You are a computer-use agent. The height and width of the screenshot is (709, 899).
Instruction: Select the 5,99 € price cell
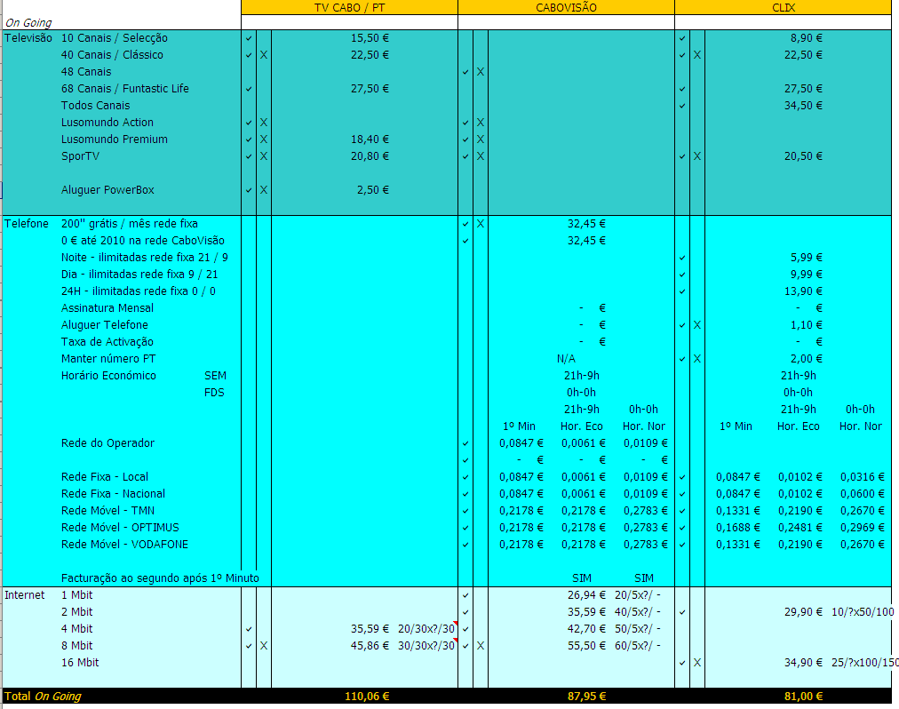[x=806, y=258]
